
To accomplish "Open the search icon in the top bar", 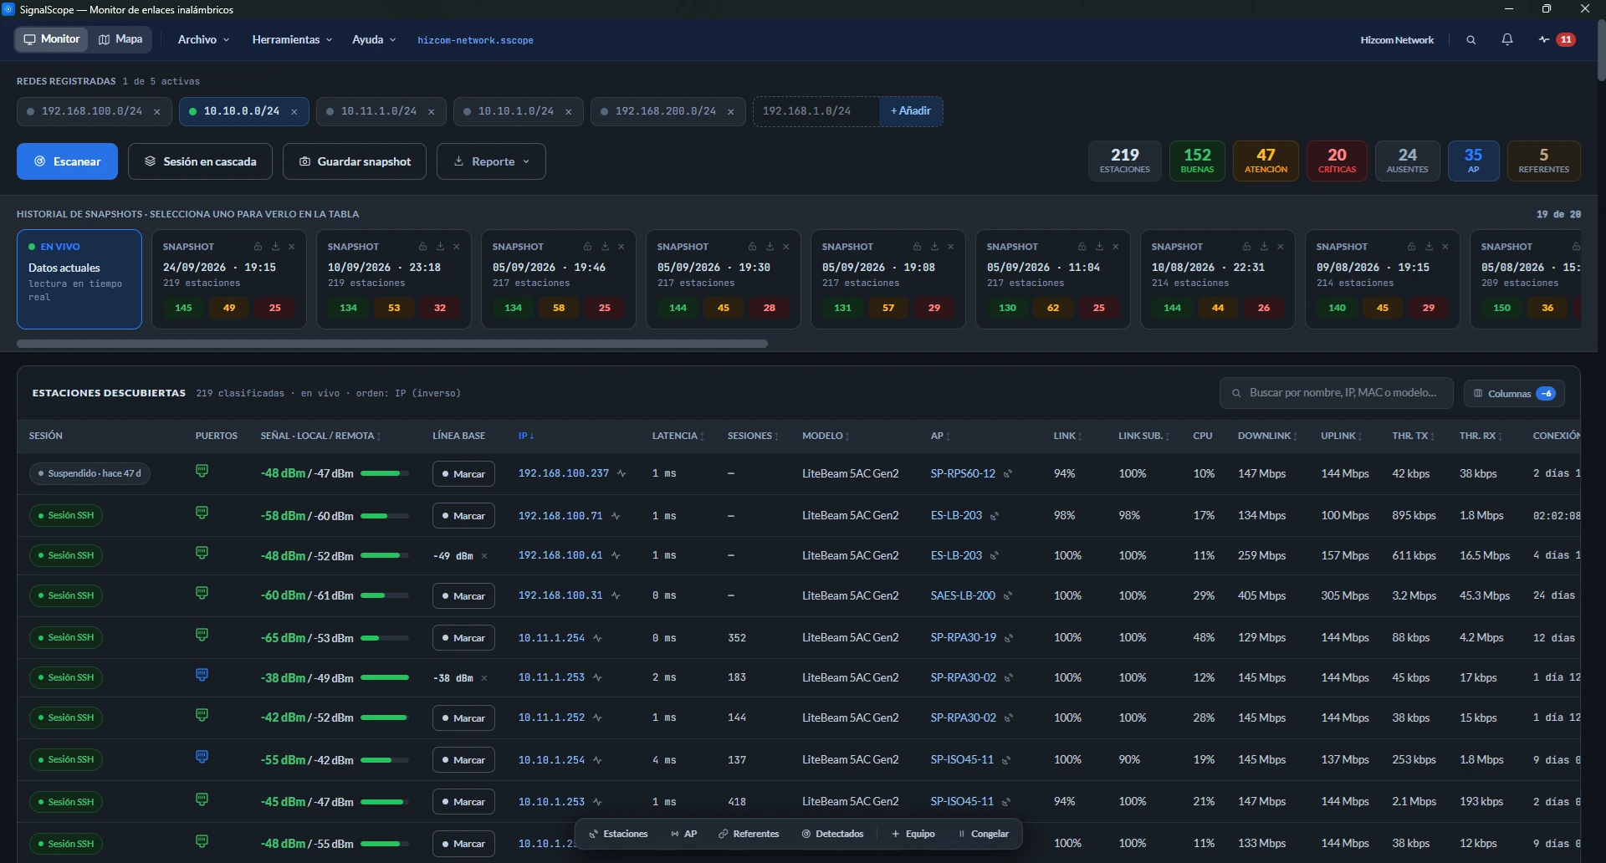I will point(1470,40).
